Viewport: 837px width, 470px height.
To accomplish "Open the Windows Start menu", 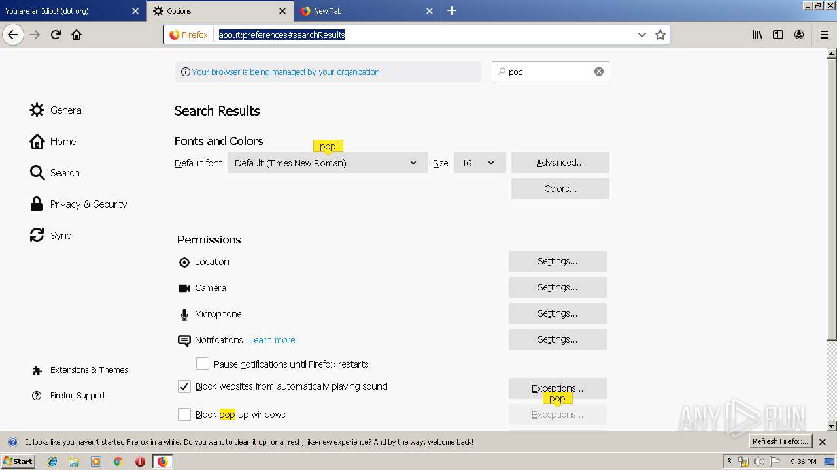I will point(18,461).
